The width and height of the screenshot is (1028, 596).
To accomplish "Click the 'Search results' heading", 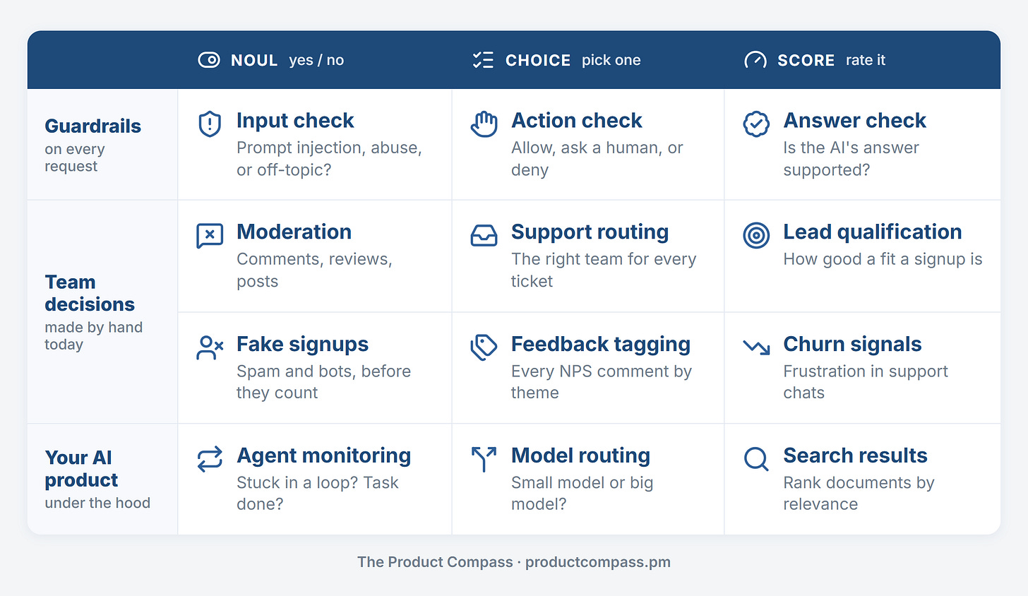I will [855, 455].
